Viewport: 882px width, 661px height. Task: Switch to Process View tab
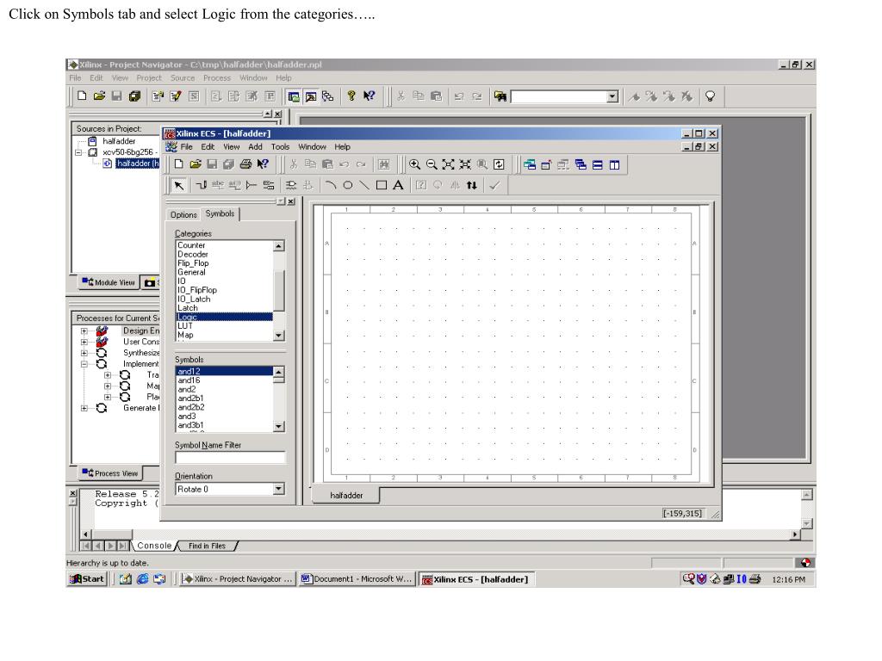(x=109, y=473)
